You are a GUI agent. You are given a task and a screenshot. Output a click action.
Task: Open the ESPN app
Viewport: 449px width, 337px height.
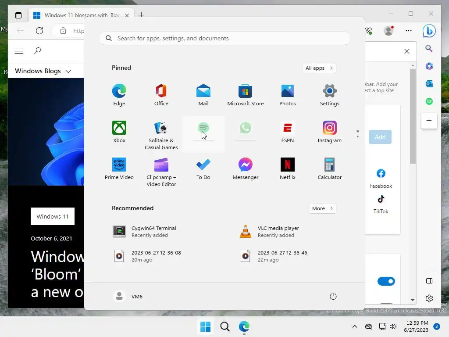pos(288,132)
